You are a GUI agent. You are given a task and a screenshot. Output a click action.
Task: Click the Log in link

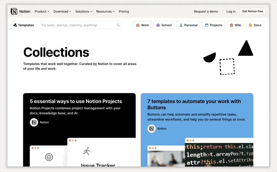(x=231, y=11)
